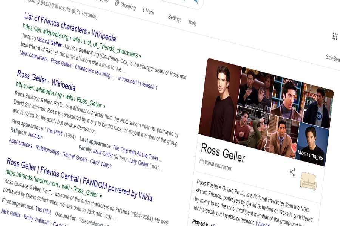The width and height of the screenshot is (340, 226).
Task: Open the Ross Geller sitelink under first result
Action: [61, 63]
